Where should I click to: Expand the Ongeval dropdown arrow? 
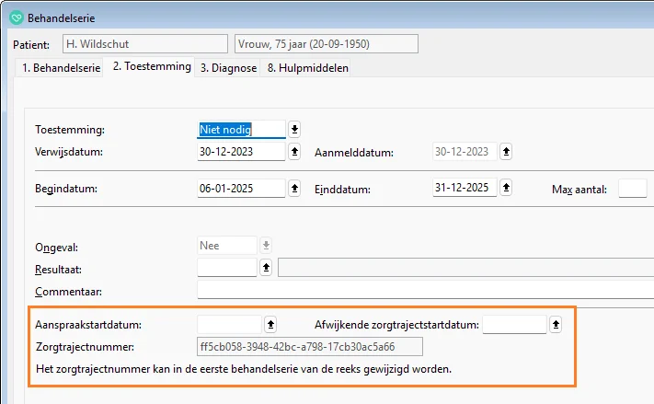pyautogui.click(x=267, y=246)
